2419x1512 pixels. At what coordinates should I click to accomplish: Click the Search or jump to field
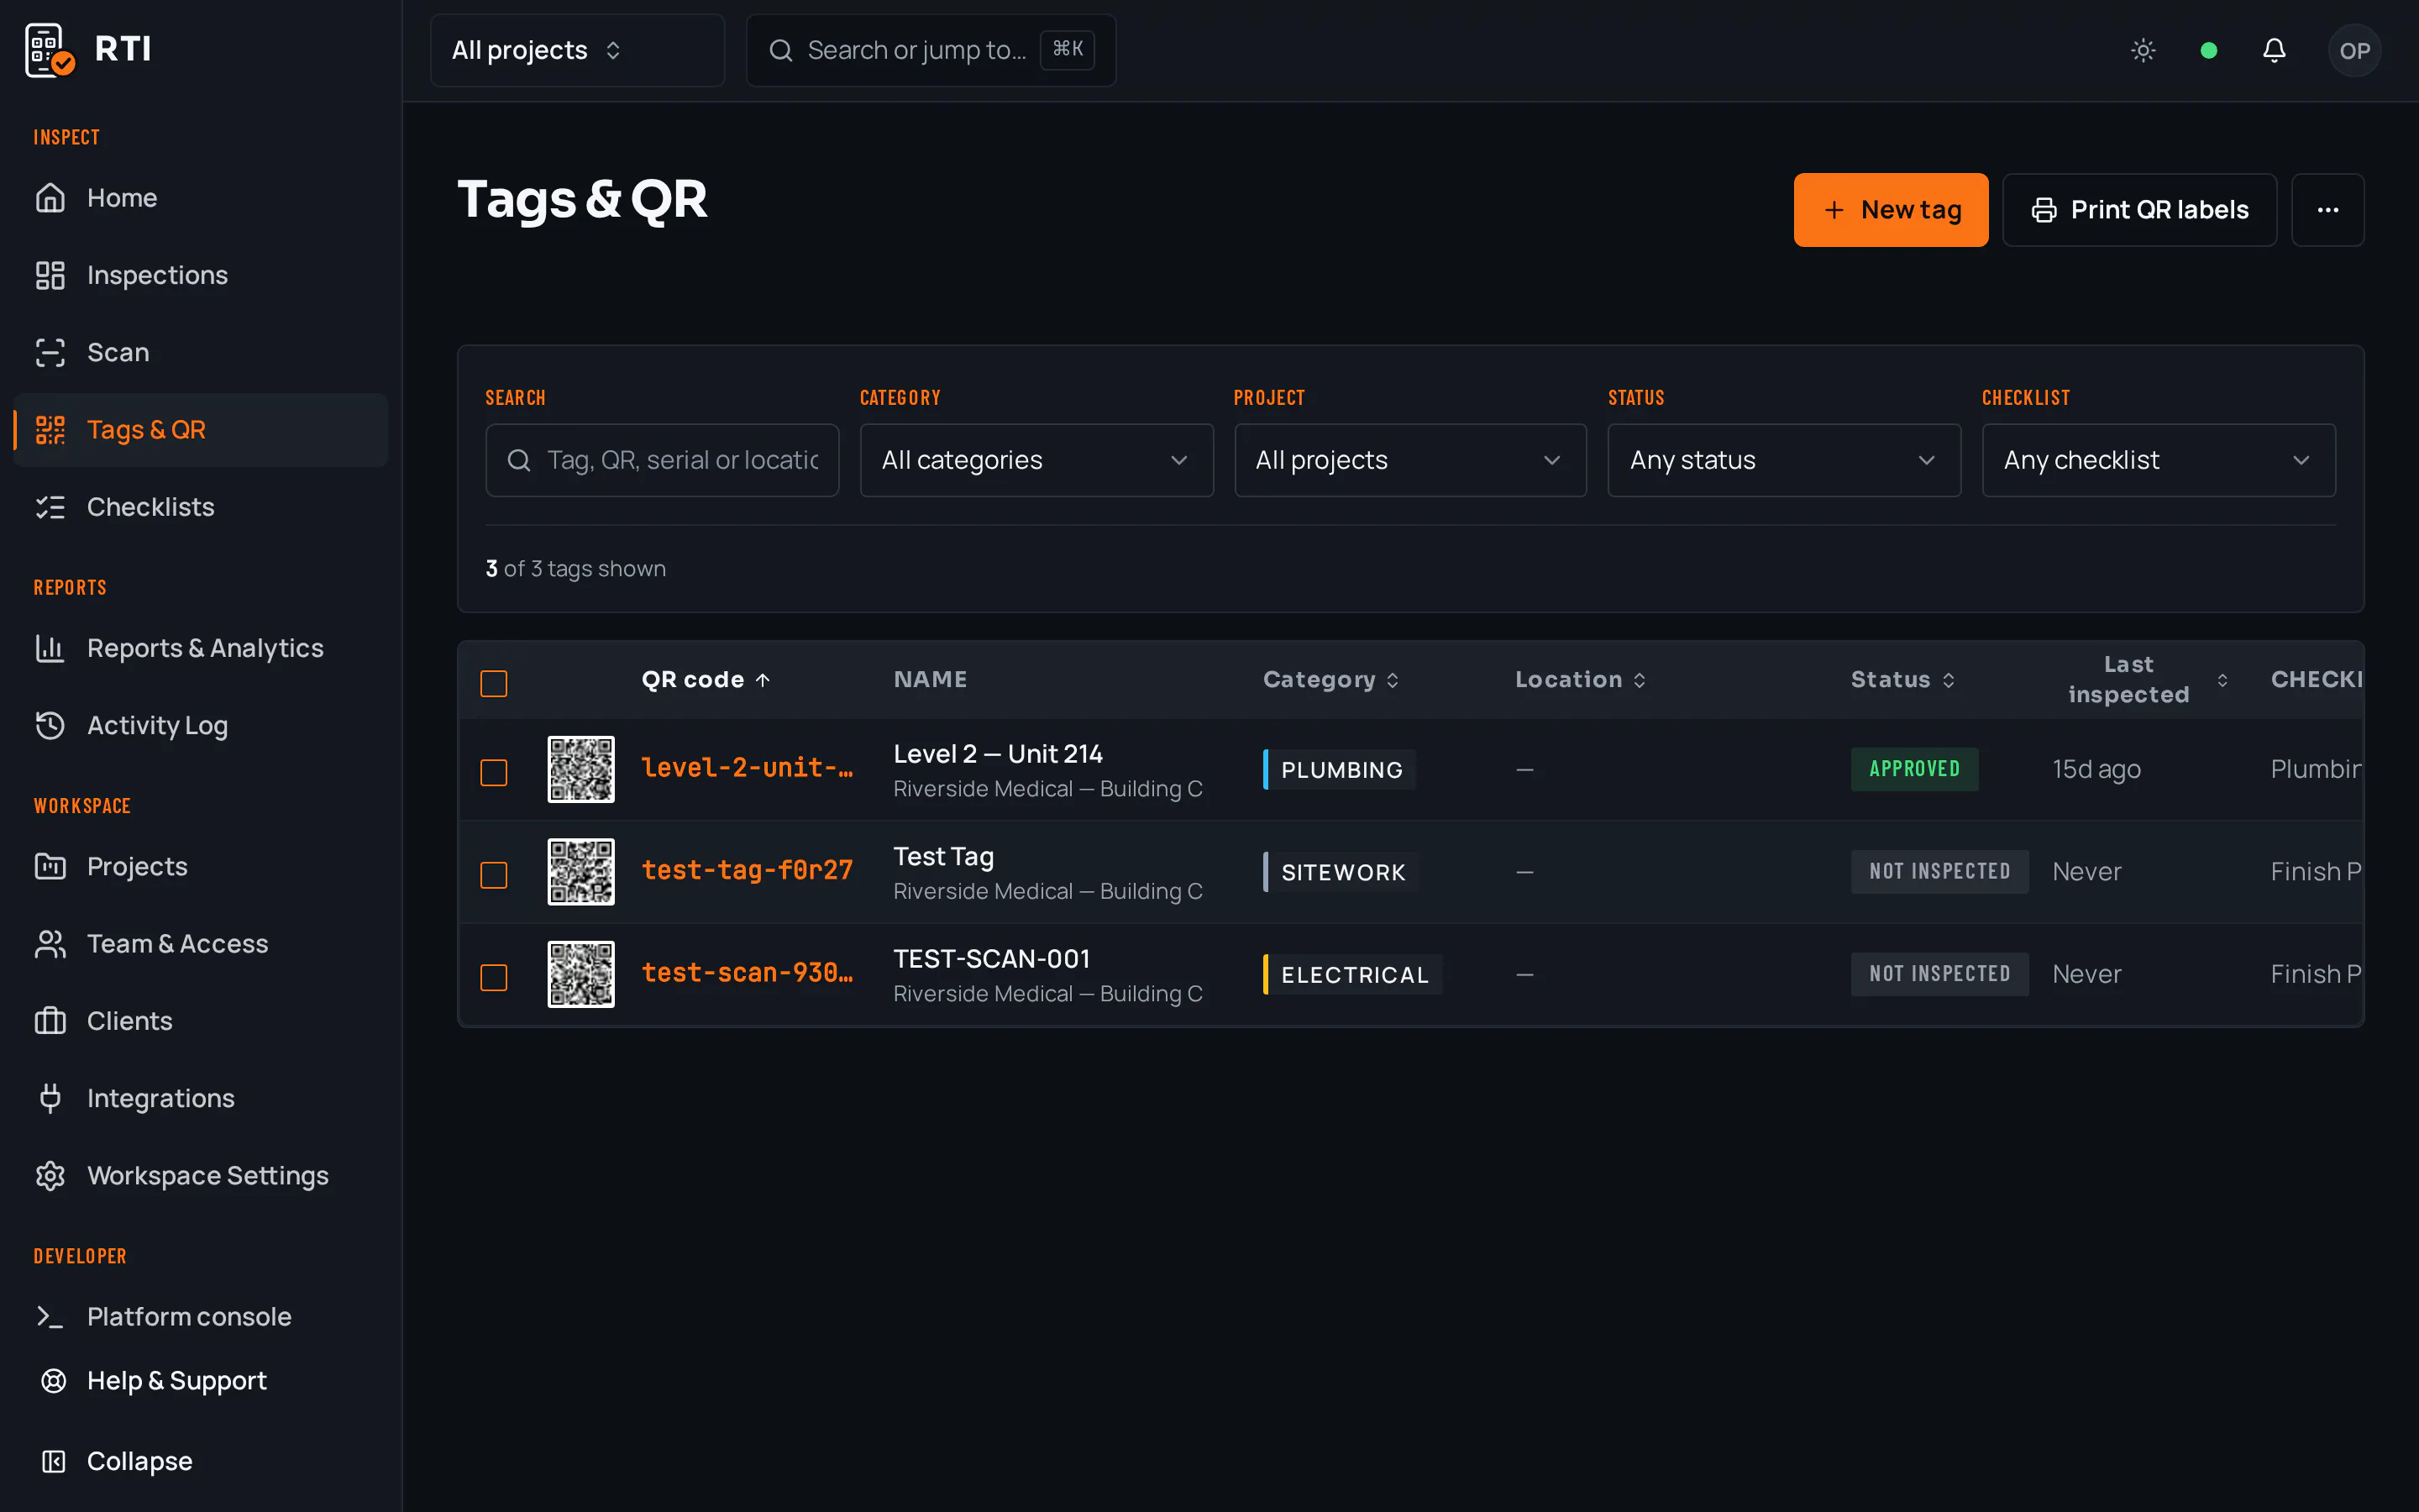point(931,50)
